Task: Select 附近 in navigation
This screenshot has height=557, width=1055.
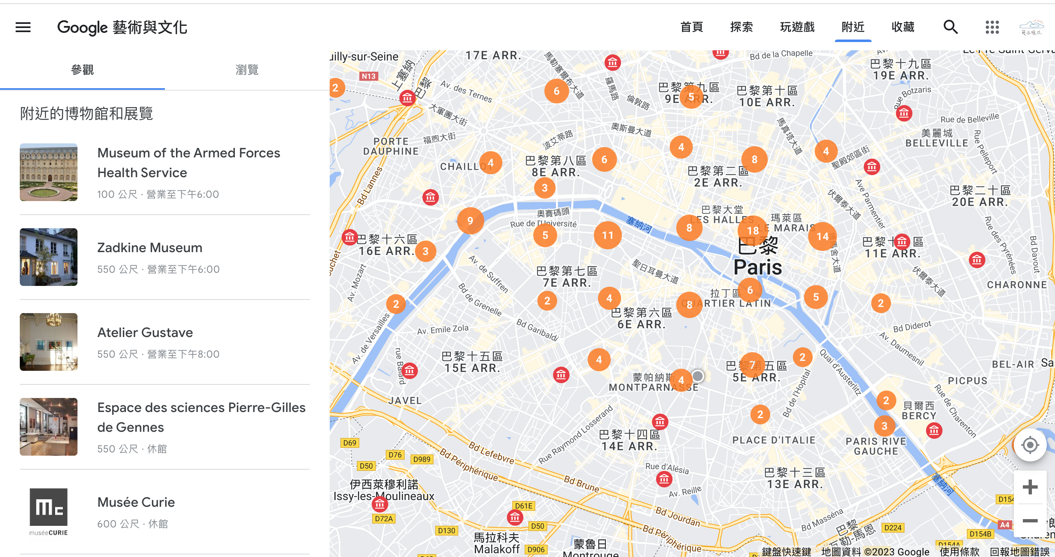Action: point(853,27)
